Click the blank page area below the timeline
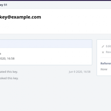This screenshot has width=111, height=111. (x=56, y=95)
